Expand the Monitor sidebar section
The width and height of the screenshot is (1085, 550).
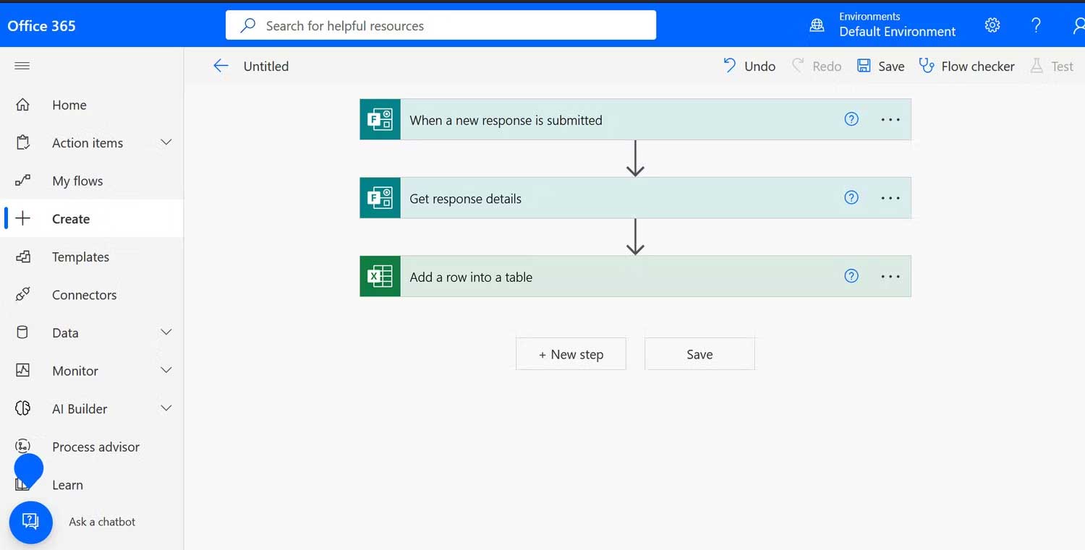coord(166,370)
